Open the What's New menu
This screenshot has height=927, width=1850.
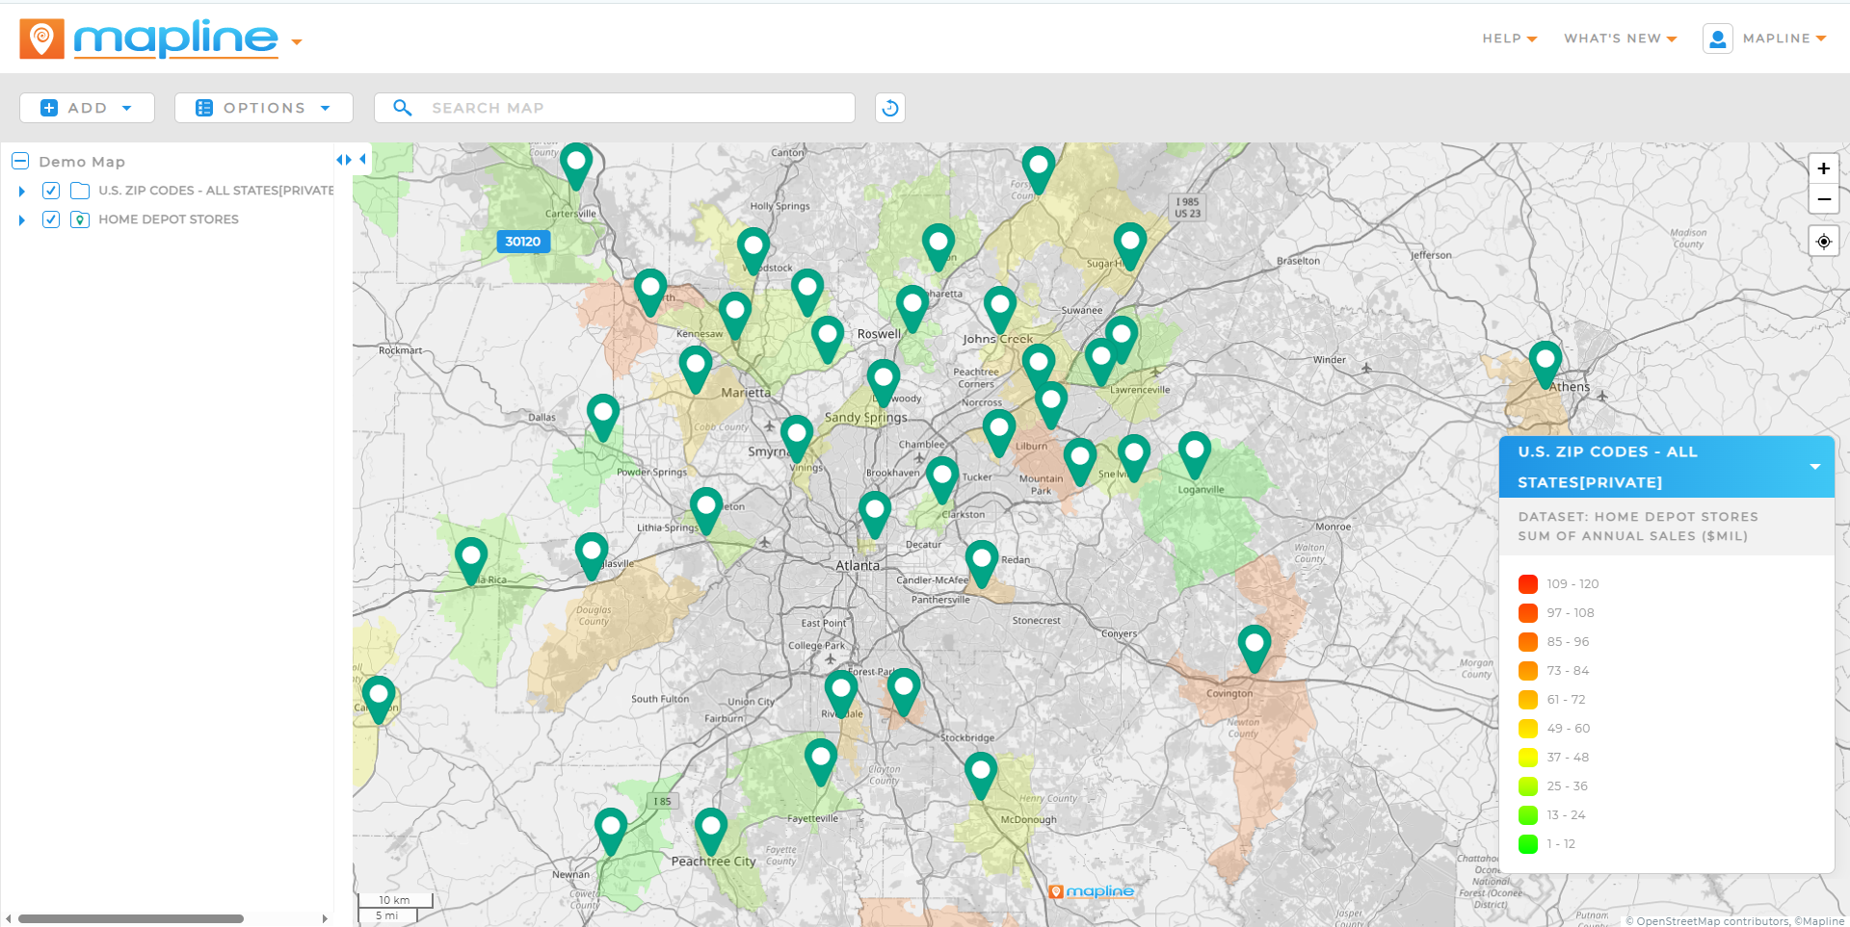click(x=1620, y=39)
